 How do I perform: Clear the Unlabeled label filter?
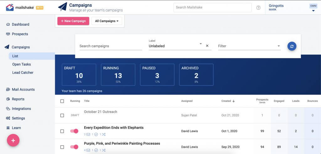point(207,46)
